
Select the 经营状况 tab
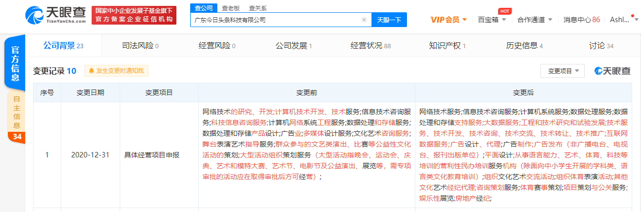(371, 46)
